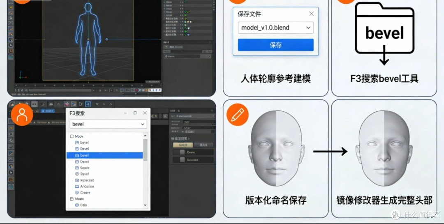This screenshot has width=444, height=224.
Task: Close the F3搜索 window
Action: tap(145, 113)
